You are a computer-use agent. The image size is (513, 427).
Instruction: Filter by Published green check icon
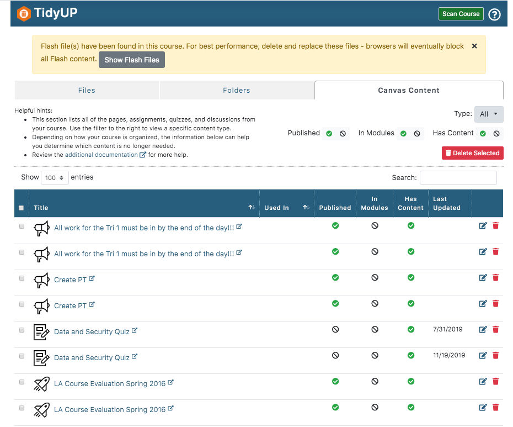pos(329,133)
